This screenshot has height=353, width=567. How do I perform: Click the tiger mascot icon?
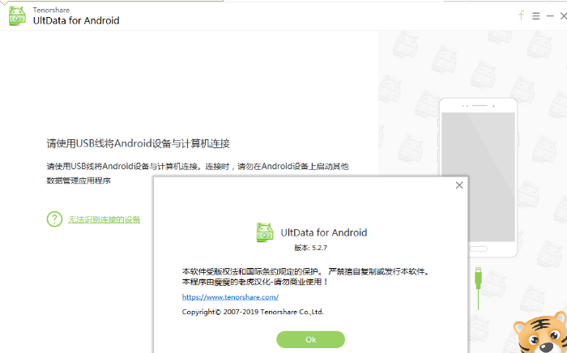[x=541, y=333]
